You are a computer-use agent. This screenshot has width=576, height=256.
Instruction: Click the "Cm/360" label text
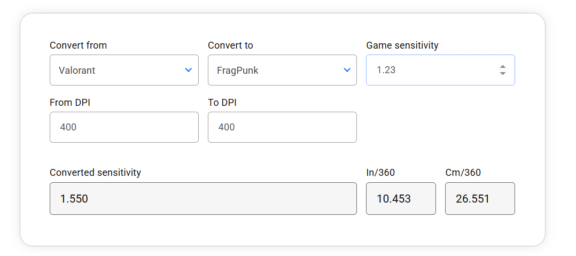tap(463, 173)
